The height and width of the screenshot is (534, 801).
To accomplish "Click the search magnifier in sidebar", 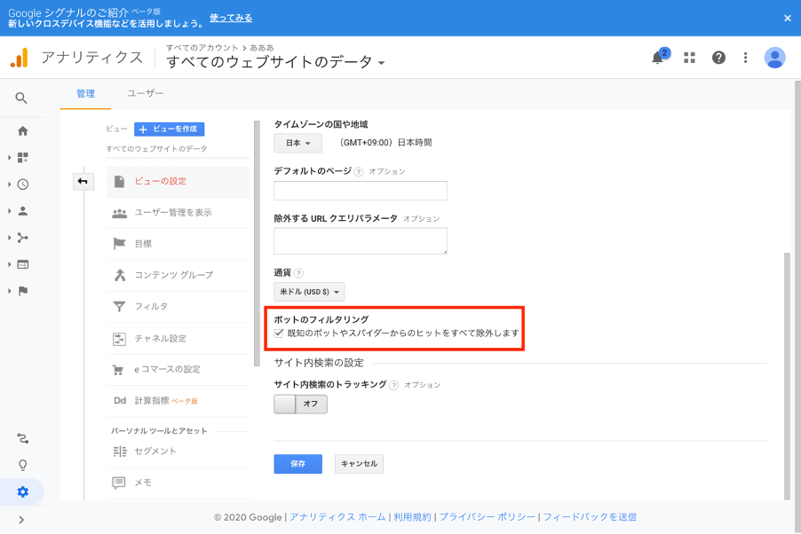I will coord(21,98).
